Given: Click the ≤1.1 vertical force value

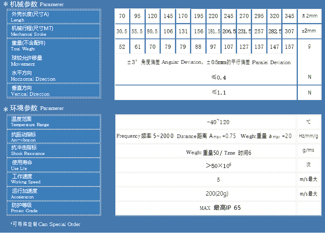Looking at the screenshot, I should pyautogui.click(x=219, y=93).
